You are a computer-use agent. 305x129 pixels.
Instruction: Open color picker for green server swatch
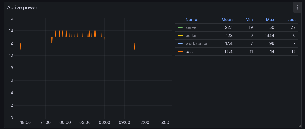tap(180, 27)
